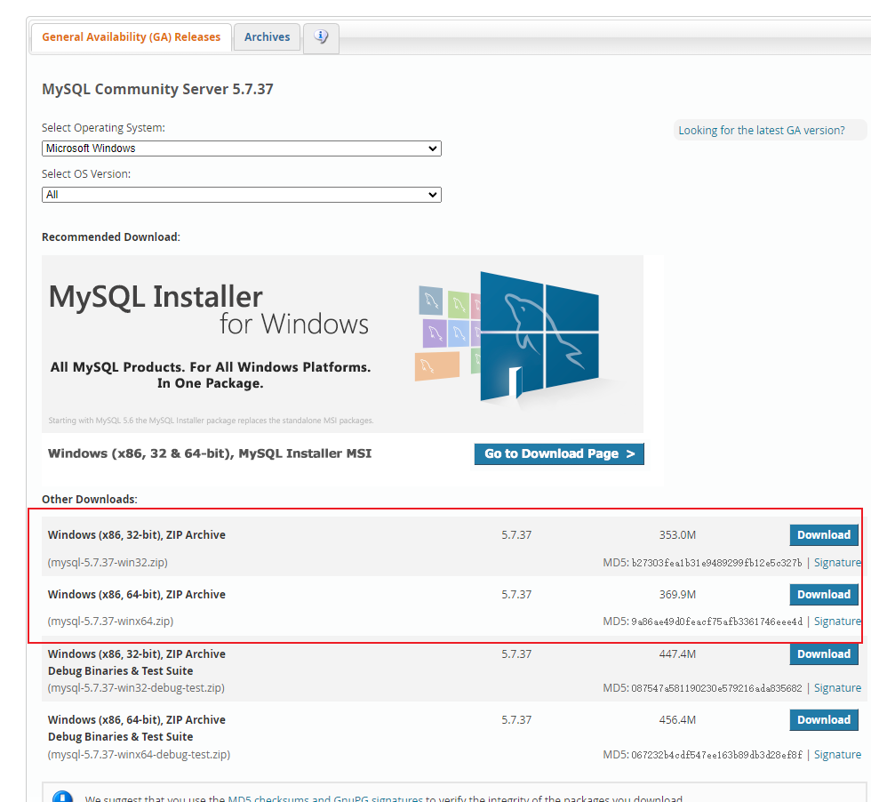Click Go to Download Page button
871x802 pixels.
pos(559,453)
